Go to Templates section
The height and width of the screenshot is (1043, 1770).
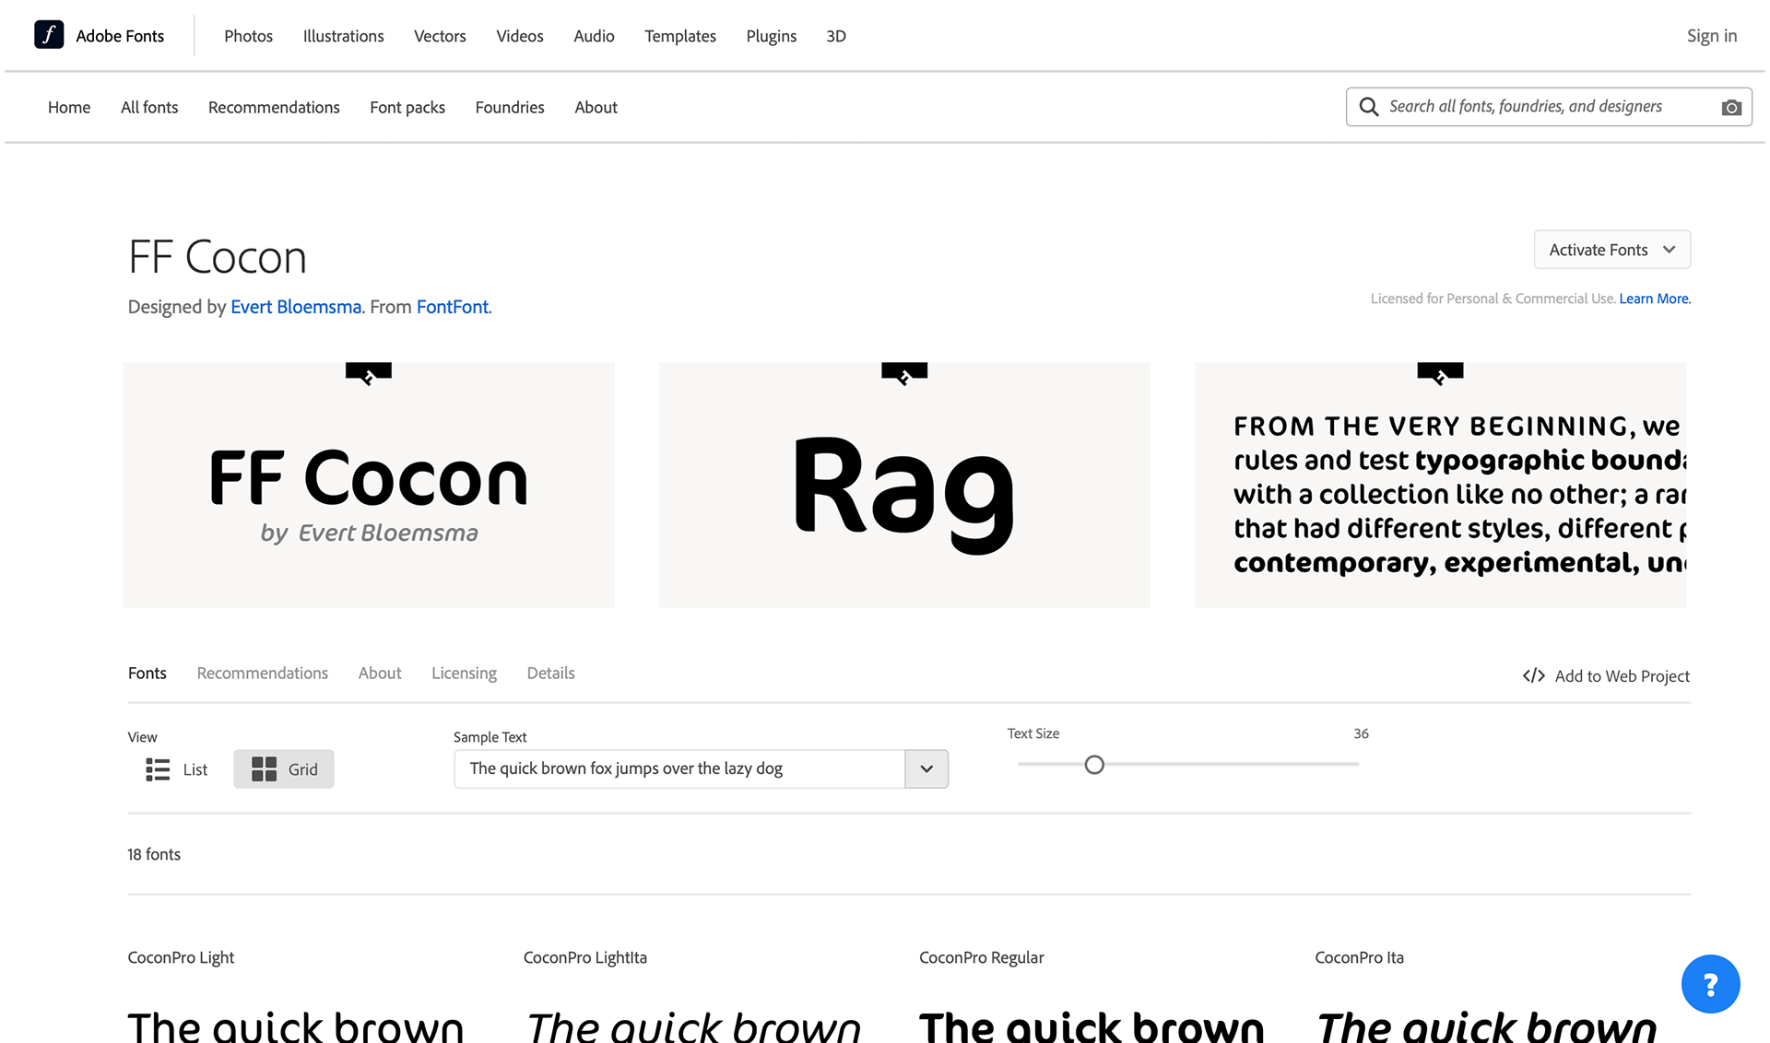(680, 36)
